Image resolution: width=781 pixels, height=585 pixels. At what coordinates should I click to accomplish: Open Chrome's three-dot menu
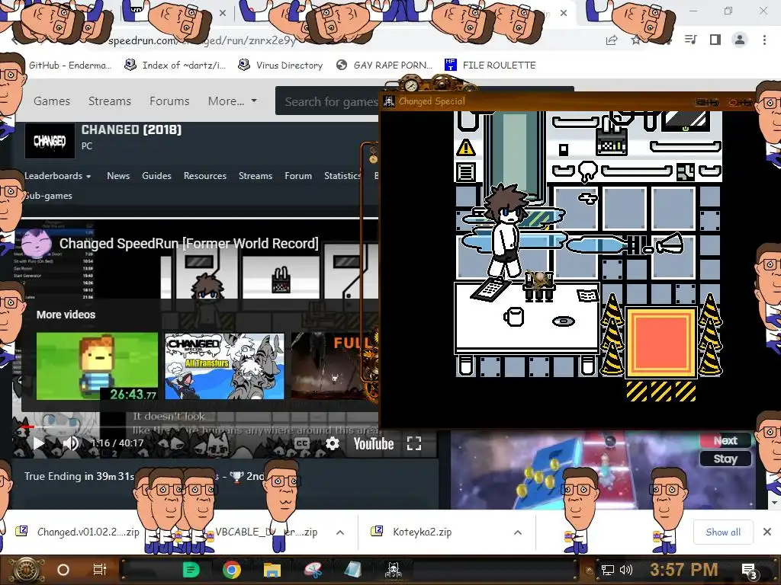pyautogui.click(x=764, y=40)
